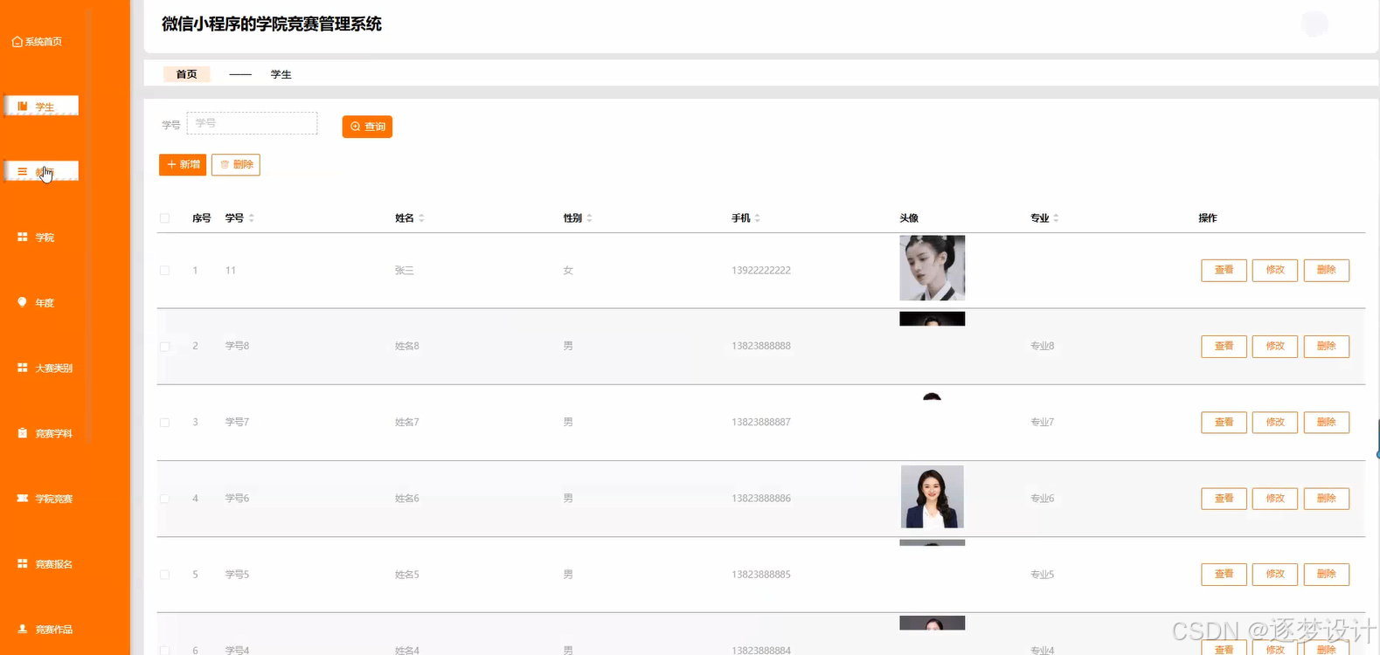Click 查看 for student 姓名8
The width and height of the screenshot is (1380, 655).
[x=1224, y=346]
